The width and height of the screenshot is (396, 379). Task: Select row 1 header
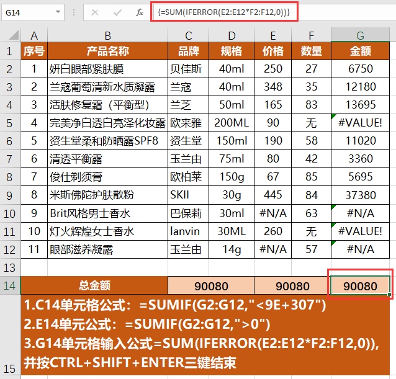10,51
